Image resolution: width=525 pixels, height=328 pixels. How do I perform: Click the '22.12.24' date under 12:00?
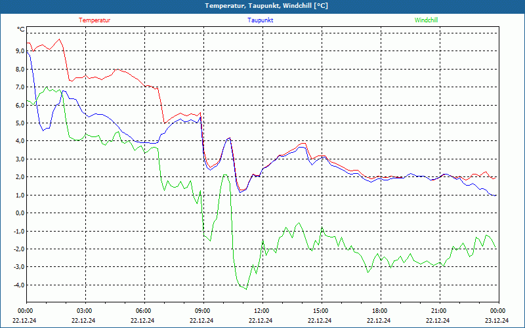click(261, 320)
